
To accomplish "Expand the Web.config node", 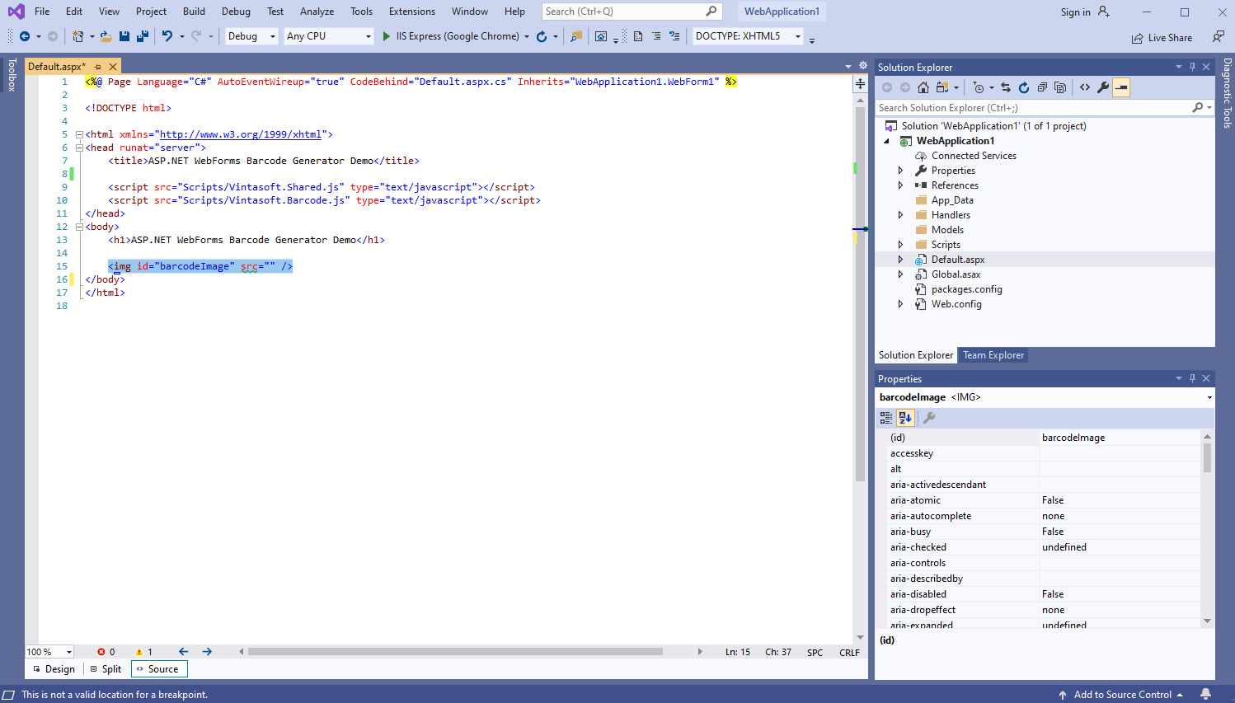I will tap(900, 304).
